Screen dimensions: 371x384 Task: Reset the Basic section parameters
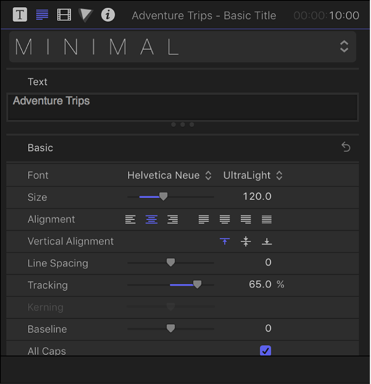(x=346, y=147)
